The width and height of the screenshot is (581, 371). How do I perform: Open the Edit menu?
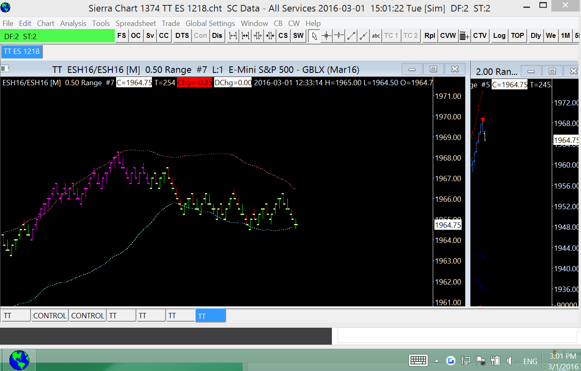pos(25,23)
